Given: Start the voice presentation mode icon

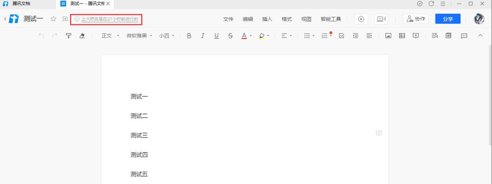Looking at the screenshot, I should click(x=381, y=19).
